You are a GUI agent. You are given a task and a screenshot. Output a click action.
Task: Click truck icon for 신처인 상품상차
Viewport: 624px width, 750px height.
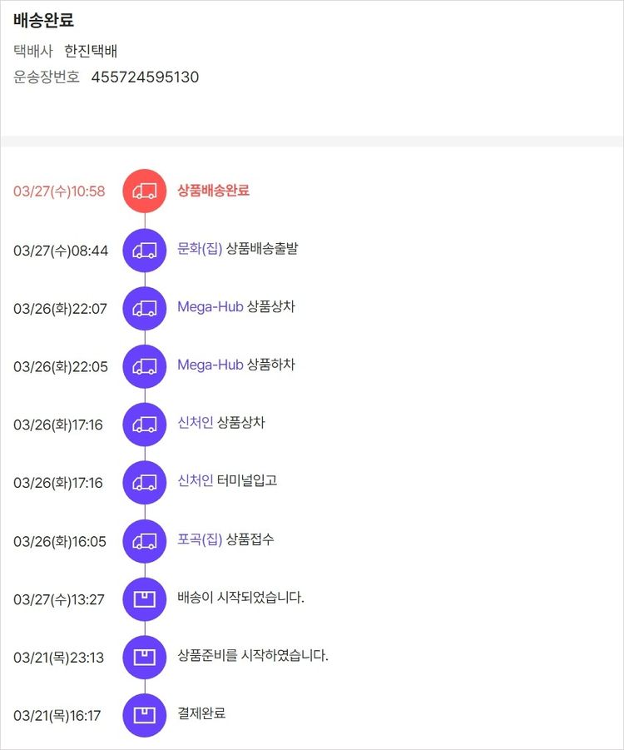pyautogui.click(x=145, y=424)
